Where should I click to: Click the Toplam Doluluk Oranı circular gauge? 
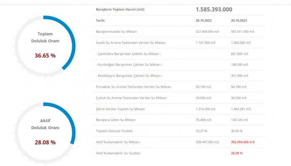pos(45,46)
